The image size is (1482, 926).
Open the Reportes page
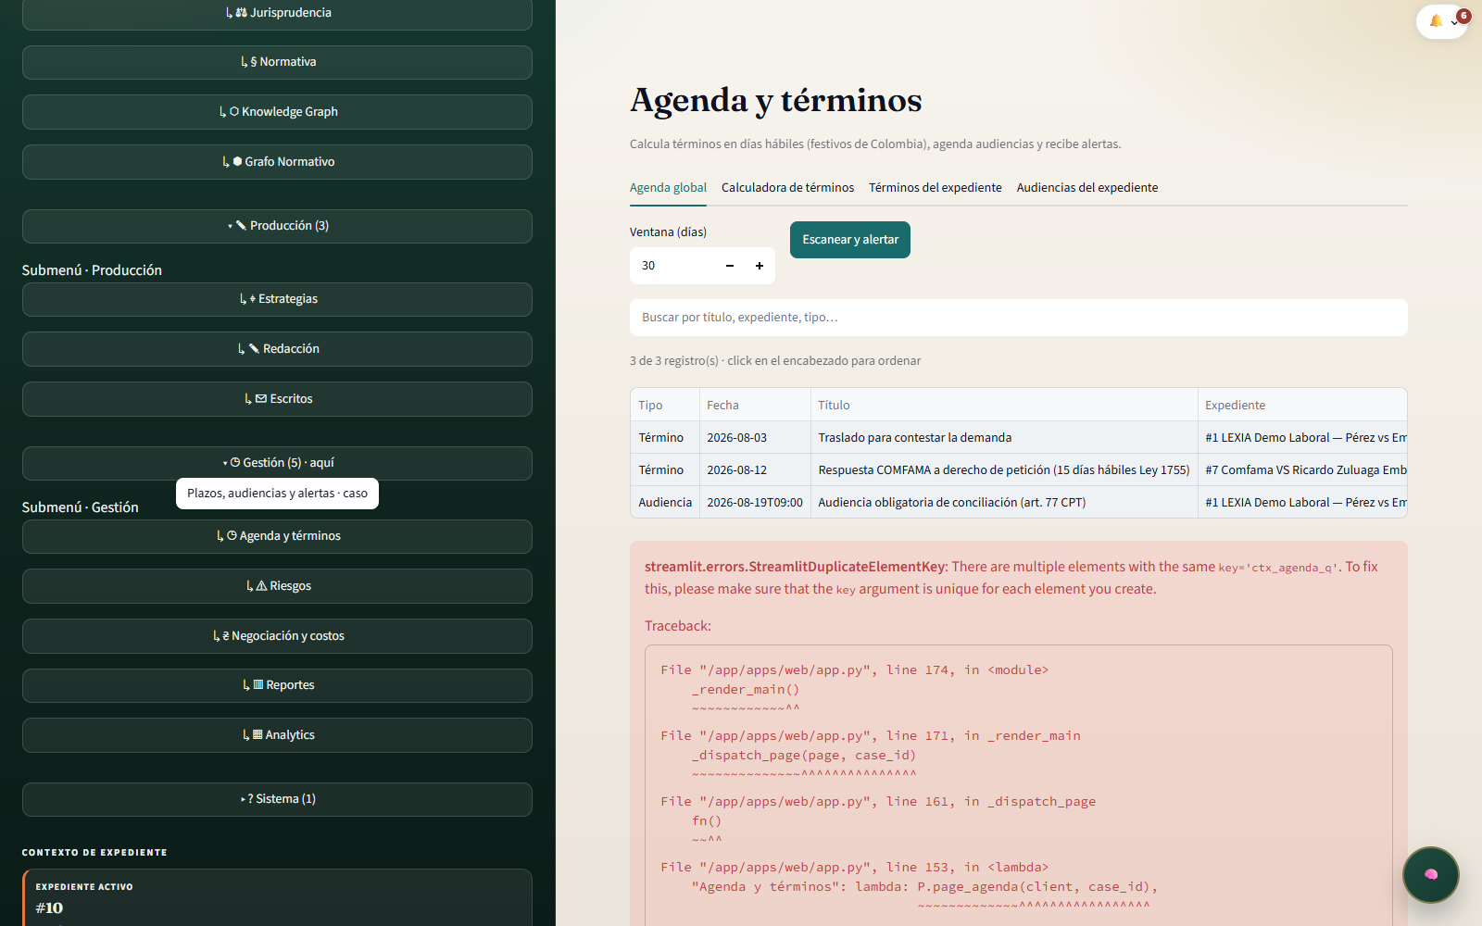(x=277, y=685)
